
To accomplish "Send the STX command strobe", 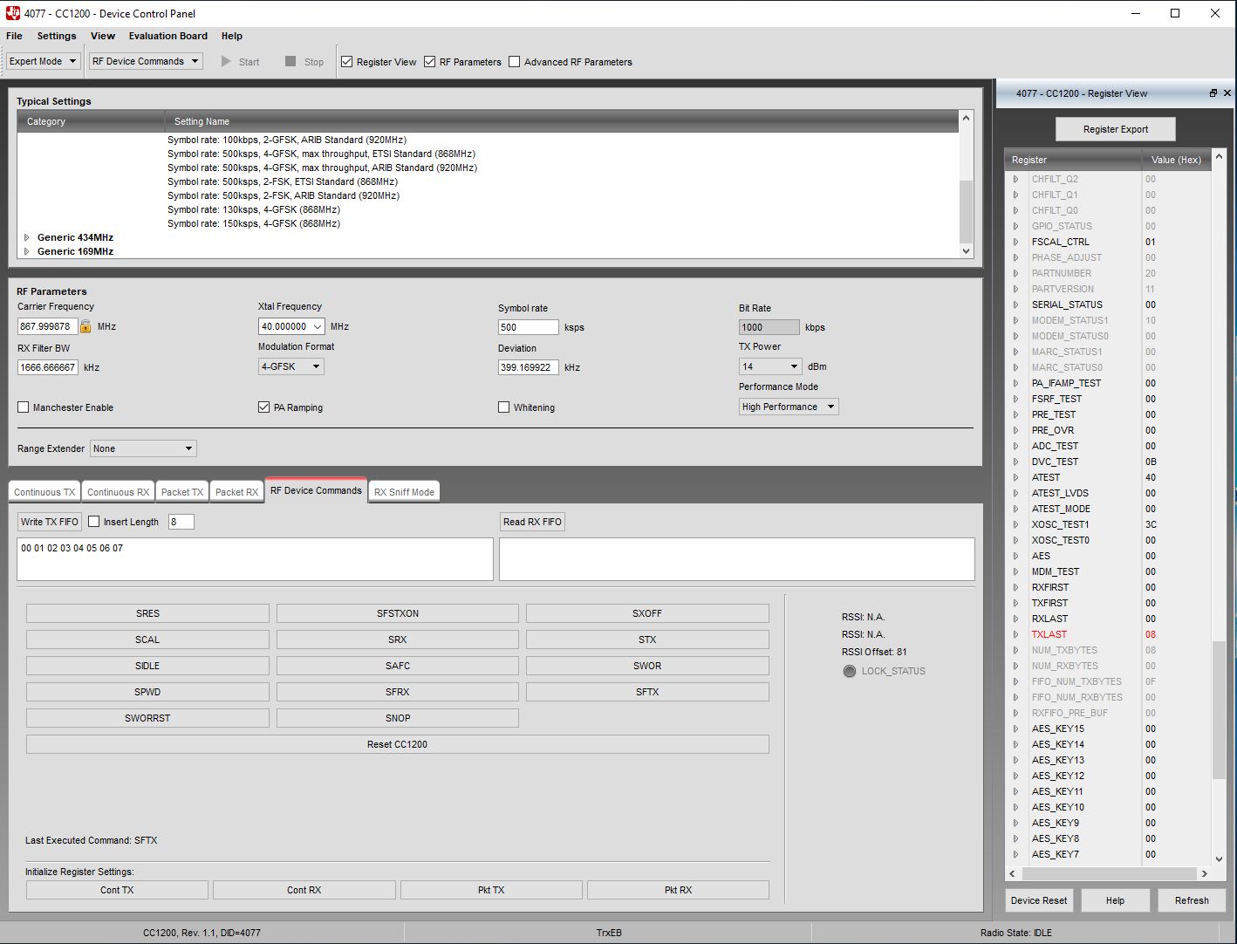I will pyautogui.click(x=647, y=640).
